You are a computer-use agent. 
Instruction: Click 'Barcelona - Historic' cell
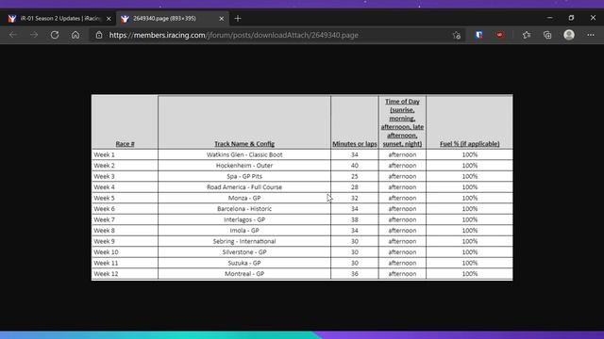pos(244,209)
